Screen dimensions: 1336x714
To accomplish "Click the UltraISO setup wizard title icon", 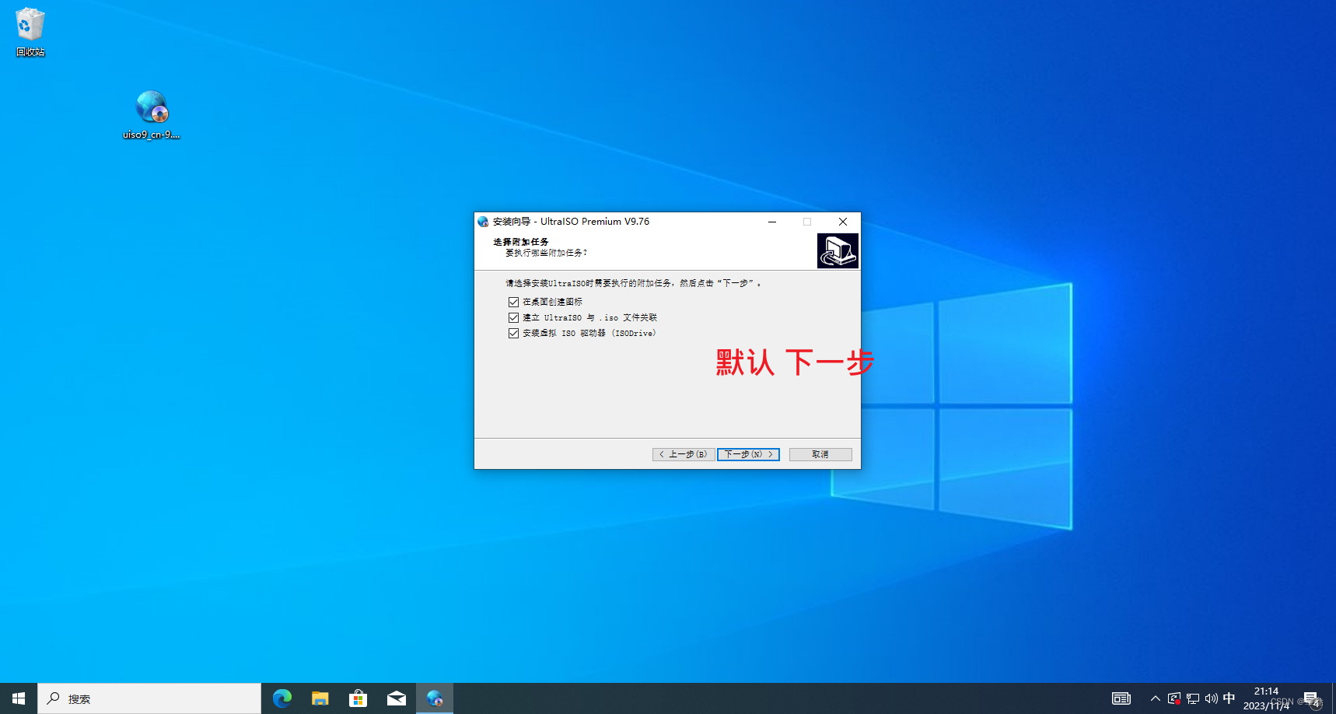I will pos(483,222).
